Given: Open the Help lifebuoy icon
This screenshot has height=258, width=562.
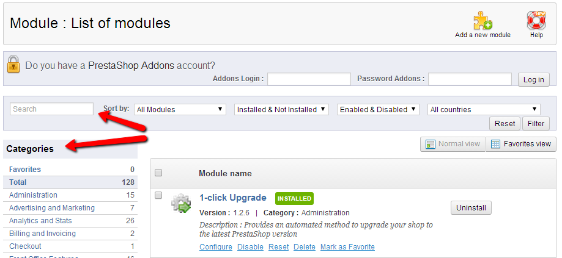Looking at the screenshot, I should (x=536, y=21).
